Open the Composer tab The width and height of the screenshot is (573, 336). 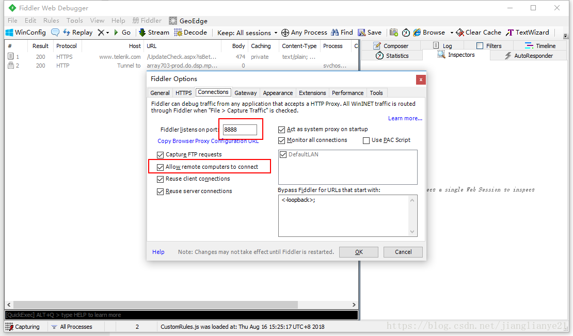(x=391, y=45)
